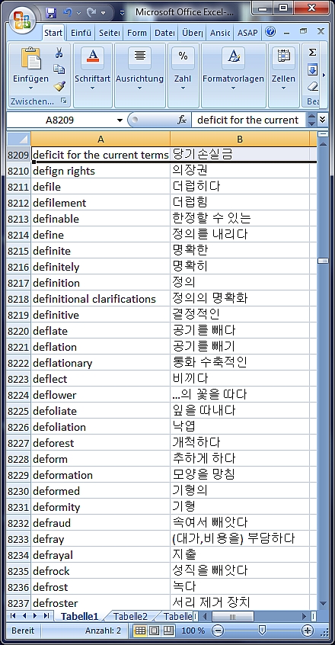Open the Excel help question mark icon
Viewport: 335px width, 645px height.
click(x=270, y=32)
